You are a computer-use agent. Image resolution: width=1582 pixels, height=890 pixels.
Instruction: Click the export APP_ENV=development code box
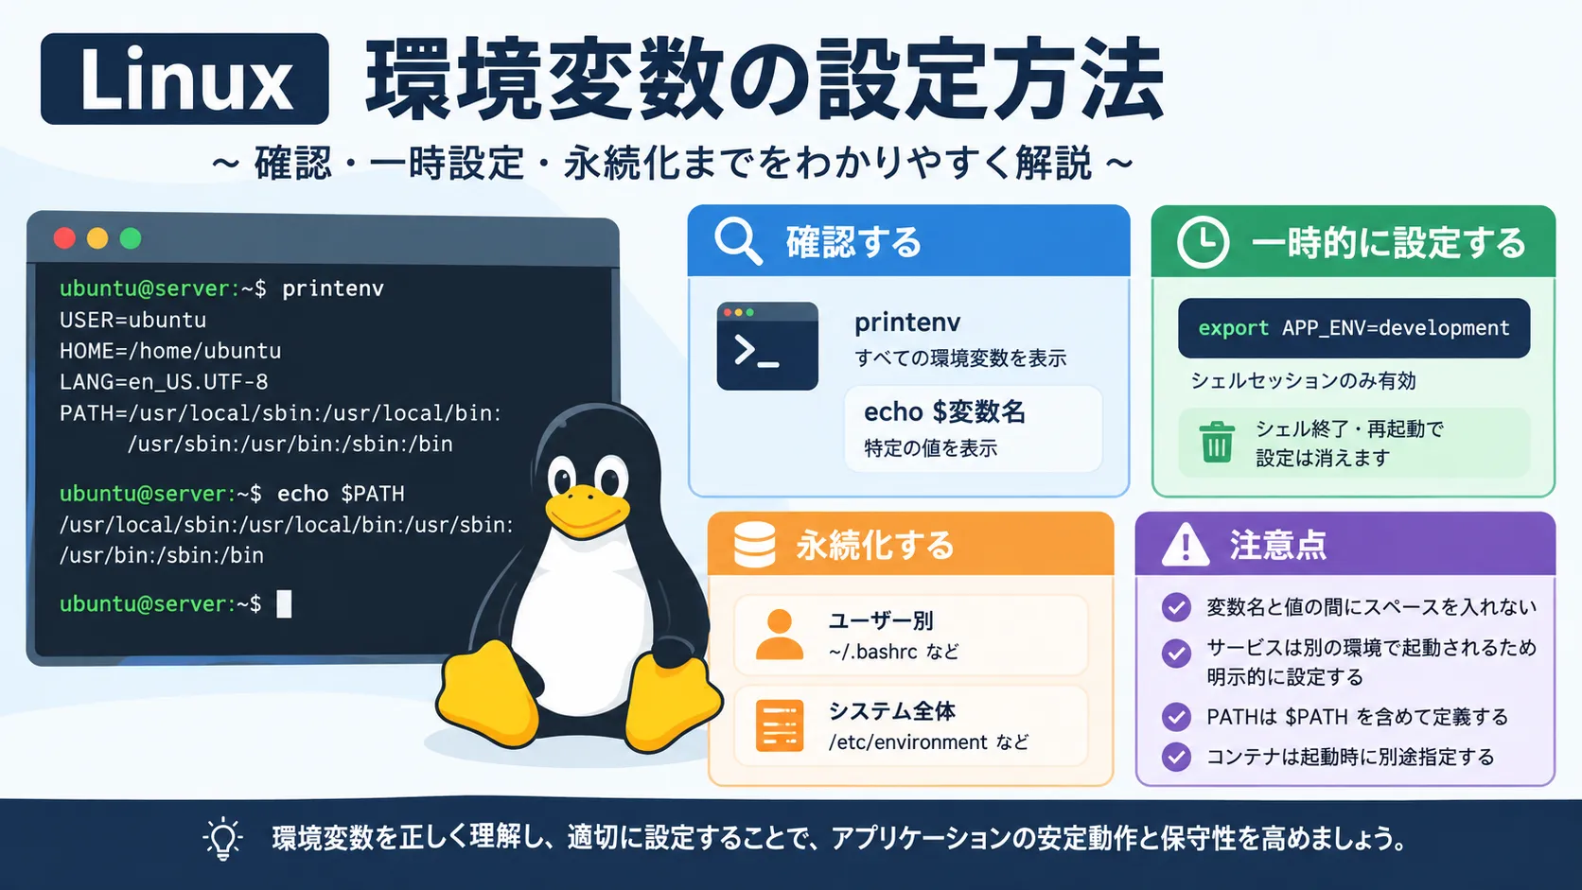[1354, 328]
